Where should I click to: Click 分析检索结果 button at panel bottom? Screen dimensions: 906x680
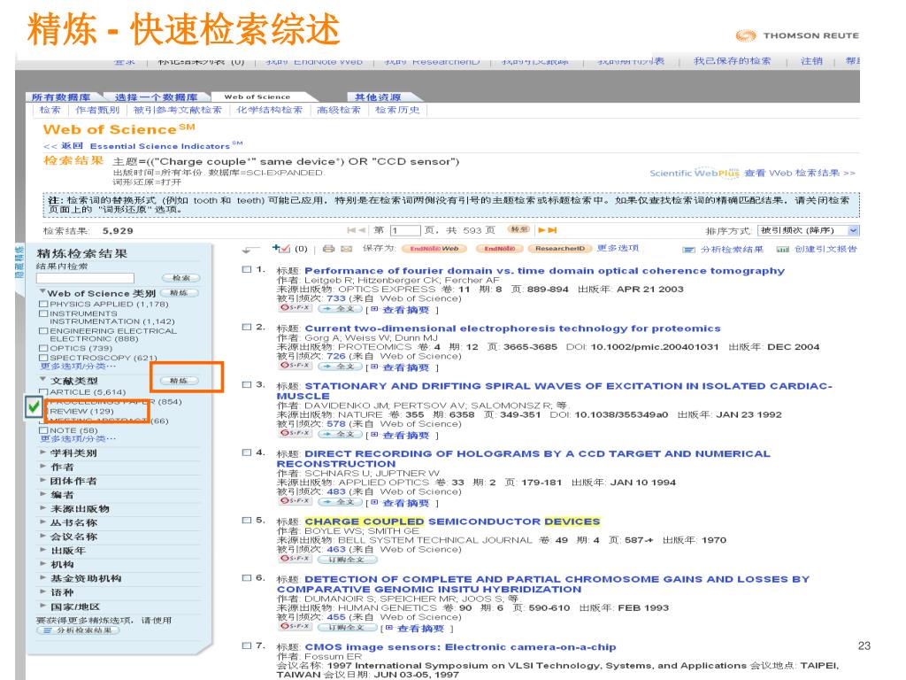[78, 630]
